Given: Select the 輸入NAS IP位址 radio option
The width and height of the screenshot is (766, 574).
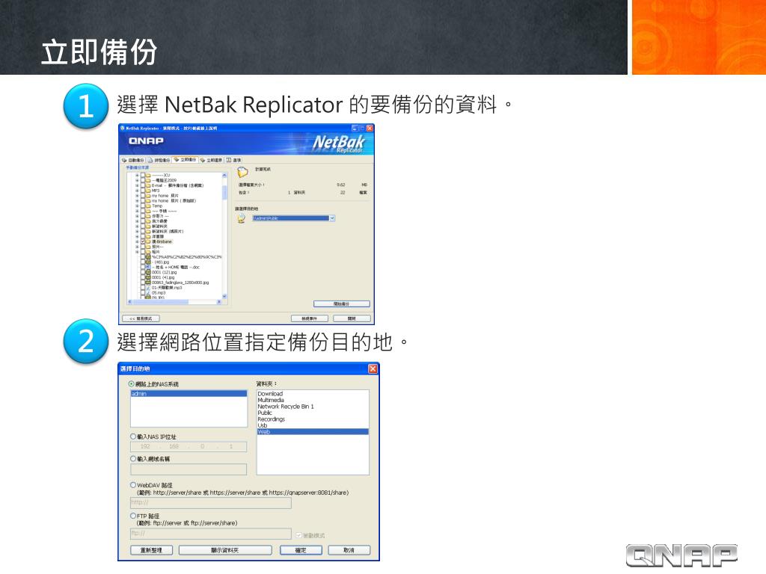Looking at the screenshot, I should click(x=133, y=436).
